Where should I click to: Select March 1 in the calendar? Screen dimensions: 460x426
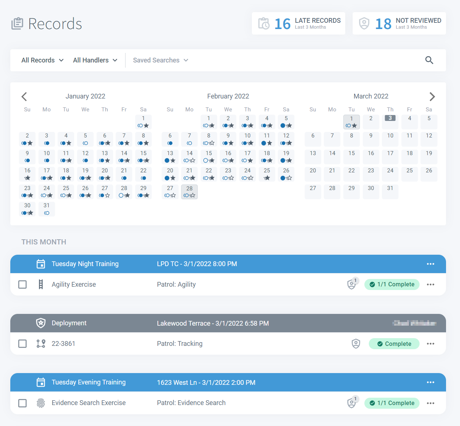tap(352, 122)
